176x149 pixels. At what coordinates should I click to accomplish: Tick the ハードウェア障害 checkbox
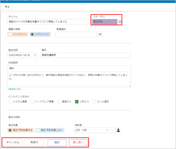point(32,102)
